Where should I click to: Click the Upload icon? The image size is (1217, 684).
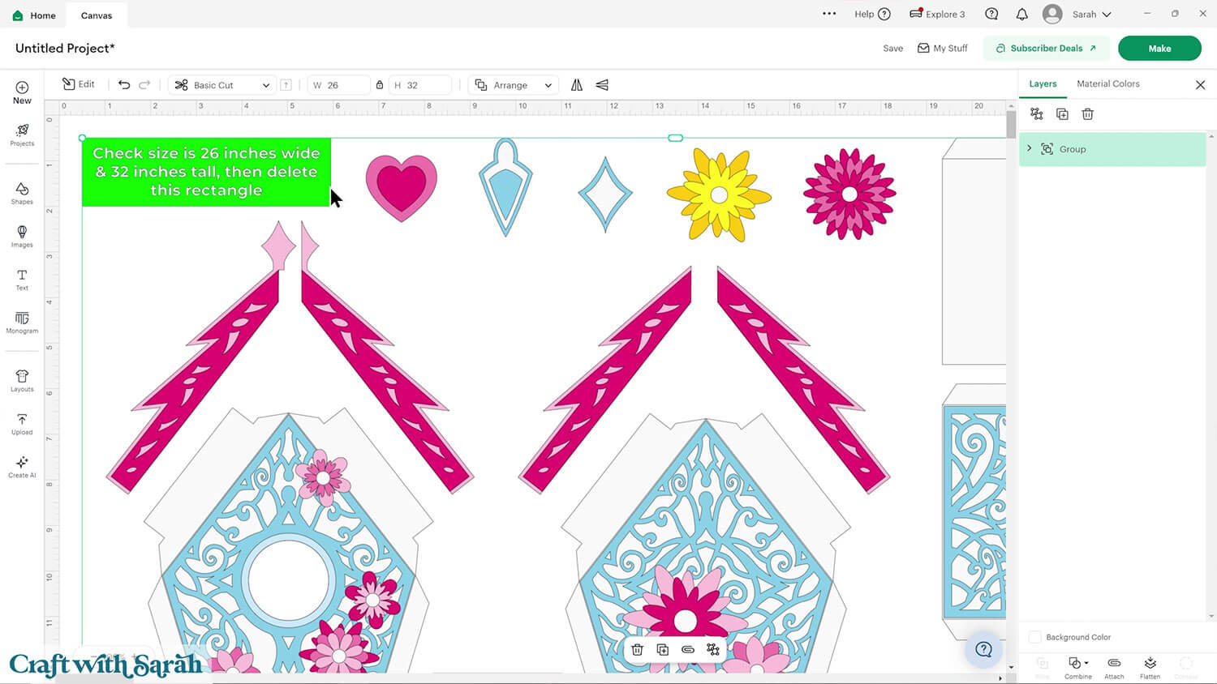(x=22, y=423)
